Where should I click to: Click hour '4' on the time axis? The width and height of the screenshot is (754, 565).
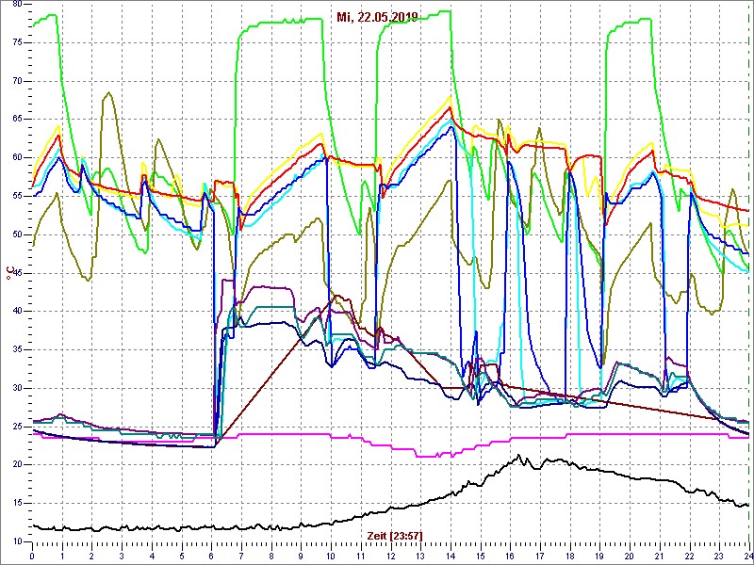152,556
